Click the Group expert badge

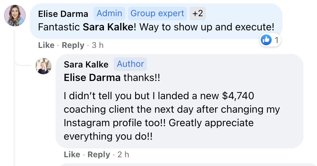tap(157, 13)
